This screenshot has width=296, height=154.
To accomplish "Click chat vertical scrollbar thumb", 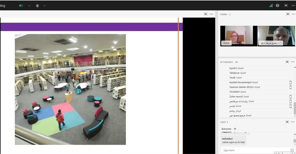I will [x=295, y=141].
